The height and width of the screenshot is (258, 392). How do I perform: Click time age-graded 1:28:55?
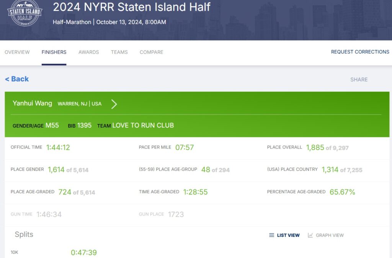tap(196, 192)
